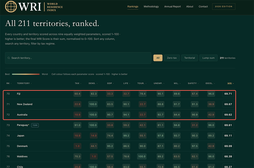This screenshot has width=254, height=168.
Task: Focus the Search territory field
Action: click(x=78, y=58)
